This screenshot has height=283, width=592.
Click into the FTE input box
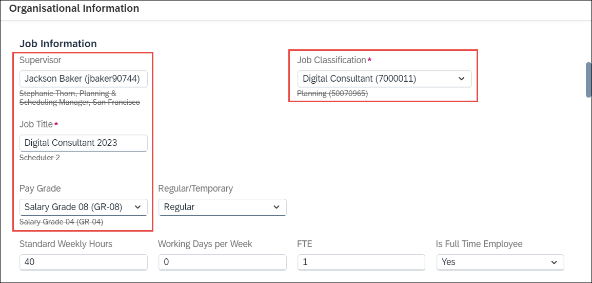[361, 262]
